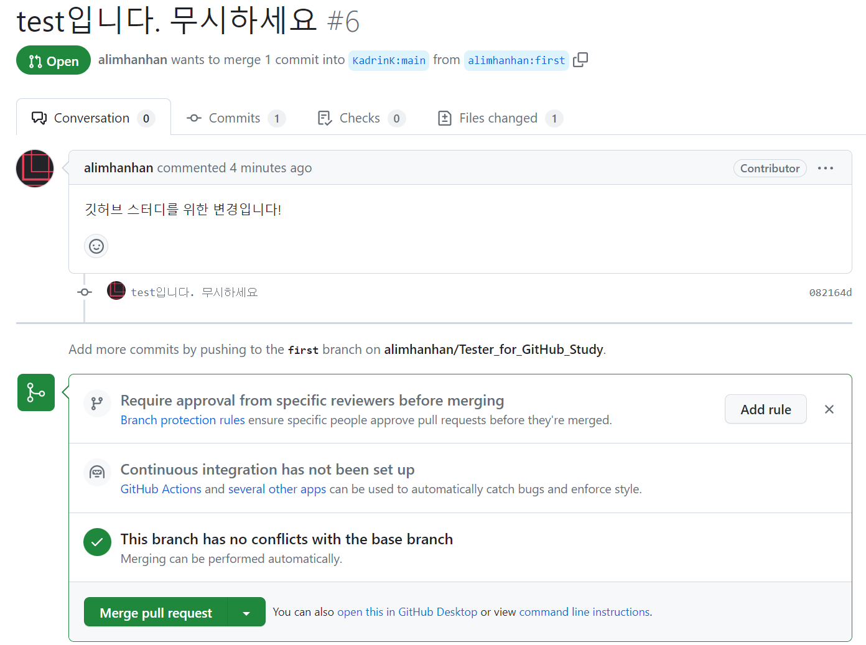Dismiss the branch protection suggestion

829,409
